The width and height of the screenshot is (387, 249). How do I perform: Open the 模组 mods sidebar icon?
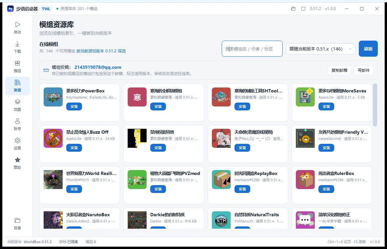coord(17,67)
